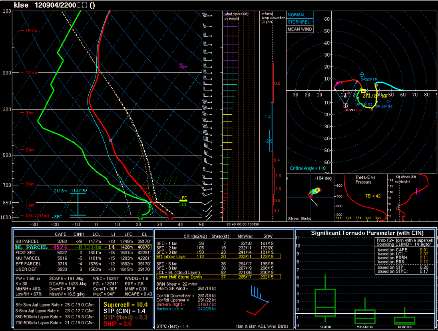Click the Sfc-3km Agl Lapse Rate row

(x=55, y=305)
